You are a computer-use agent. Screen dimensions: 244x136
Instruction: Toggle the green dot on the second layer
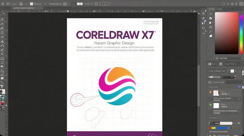click(210, 105)
